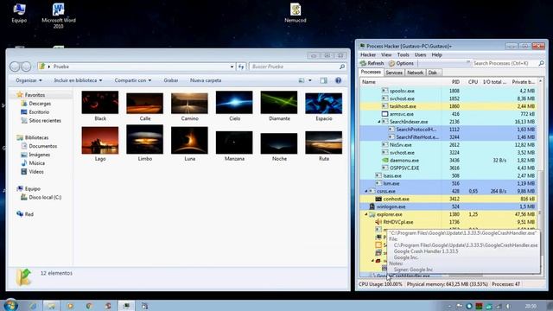Select the winlogon.exe process
Image resolution: width=553 pixels, height=311 pixels.
click(448, 207)
